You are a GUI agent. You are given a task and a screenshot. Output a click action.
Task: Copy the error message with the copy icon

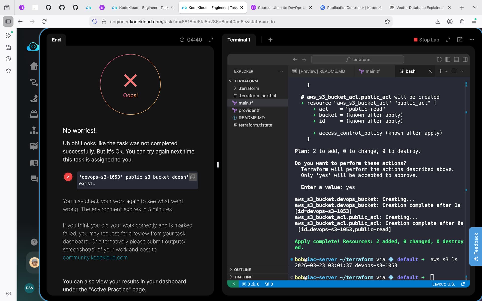click(x=193, y=177)
